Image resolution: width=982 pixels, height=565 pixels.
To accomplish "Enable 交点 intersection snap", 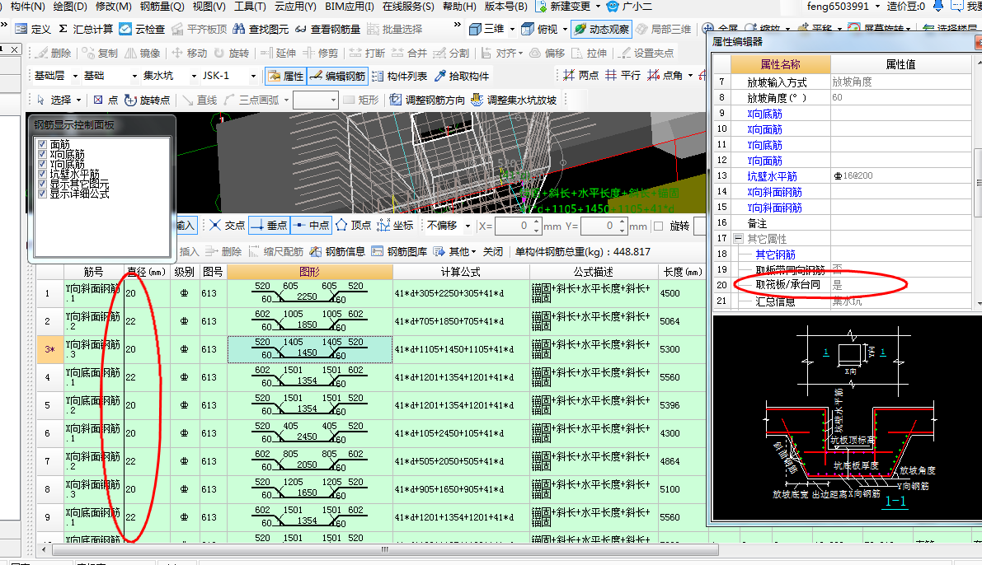I will coord(228,225).
